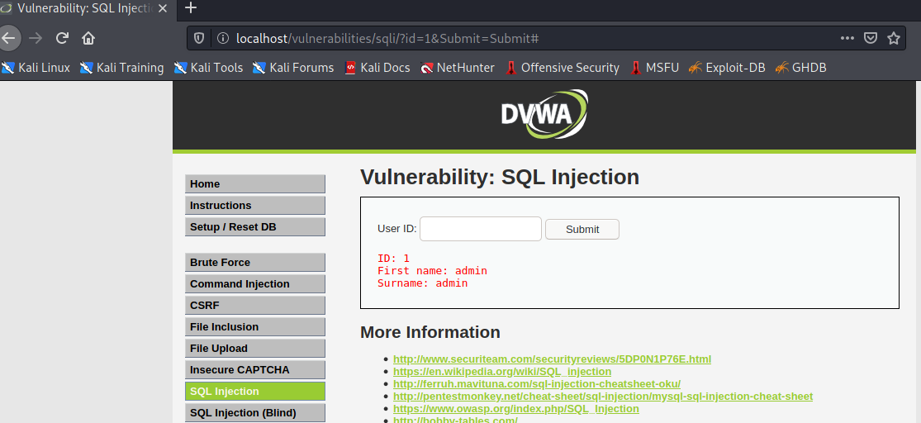Open the Brute Force page
921x423 pixels.
[x=255, y=263]
